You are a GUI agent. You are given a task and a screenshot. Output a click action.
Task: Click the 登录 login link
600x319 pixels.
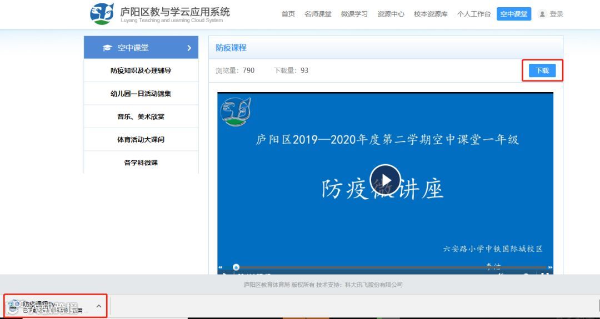point(557,14)
